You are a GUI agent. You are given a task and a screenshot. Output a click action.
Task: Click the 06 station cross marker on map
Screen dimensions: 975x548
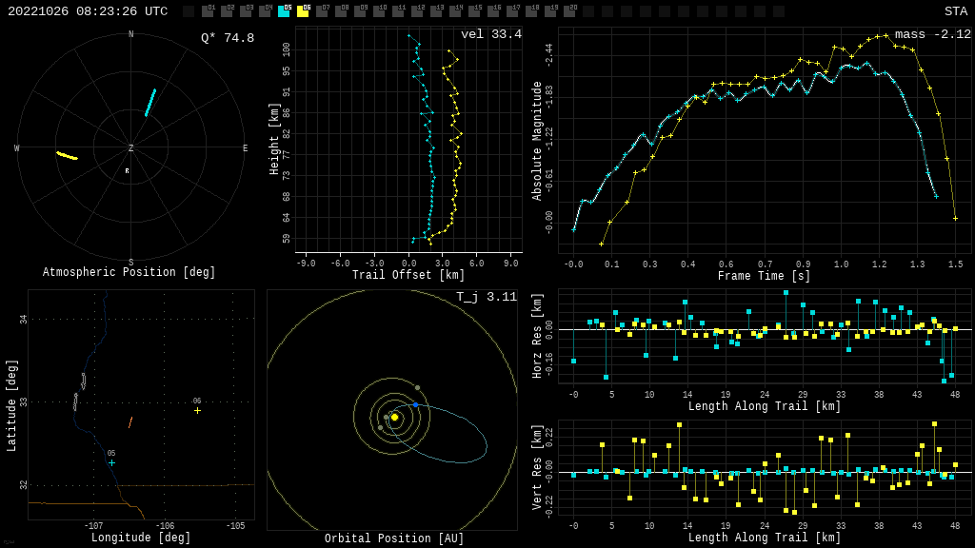point(197,411)
